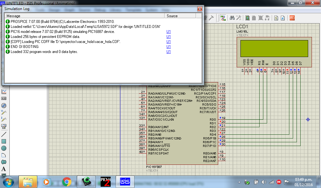Click the LM016L model text
Screen dimensions: 321x188
pos(242,32)
